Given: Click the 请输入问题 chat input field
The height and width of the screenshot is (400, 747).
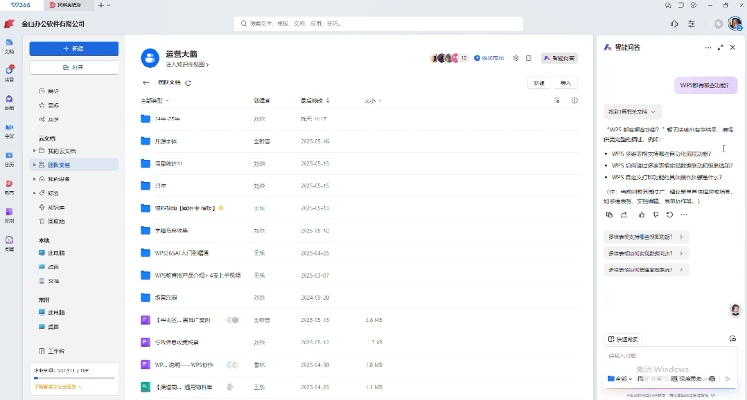Looking at the screenshot, I should pos(670,356).
